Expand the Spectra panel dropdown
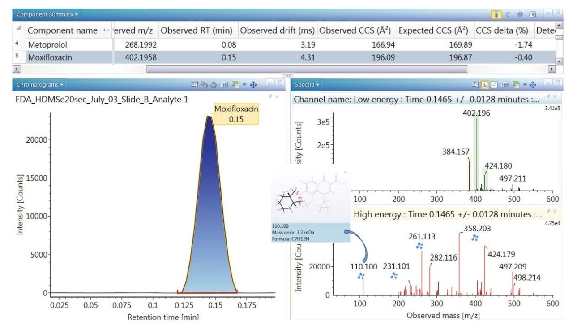The width and height of the screenshot is (573, 330). click(308, 84)
